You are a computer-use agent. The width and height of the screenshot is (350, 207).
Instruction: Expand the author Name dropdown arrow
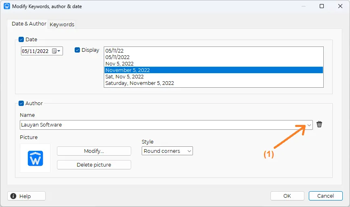[309, 125]
